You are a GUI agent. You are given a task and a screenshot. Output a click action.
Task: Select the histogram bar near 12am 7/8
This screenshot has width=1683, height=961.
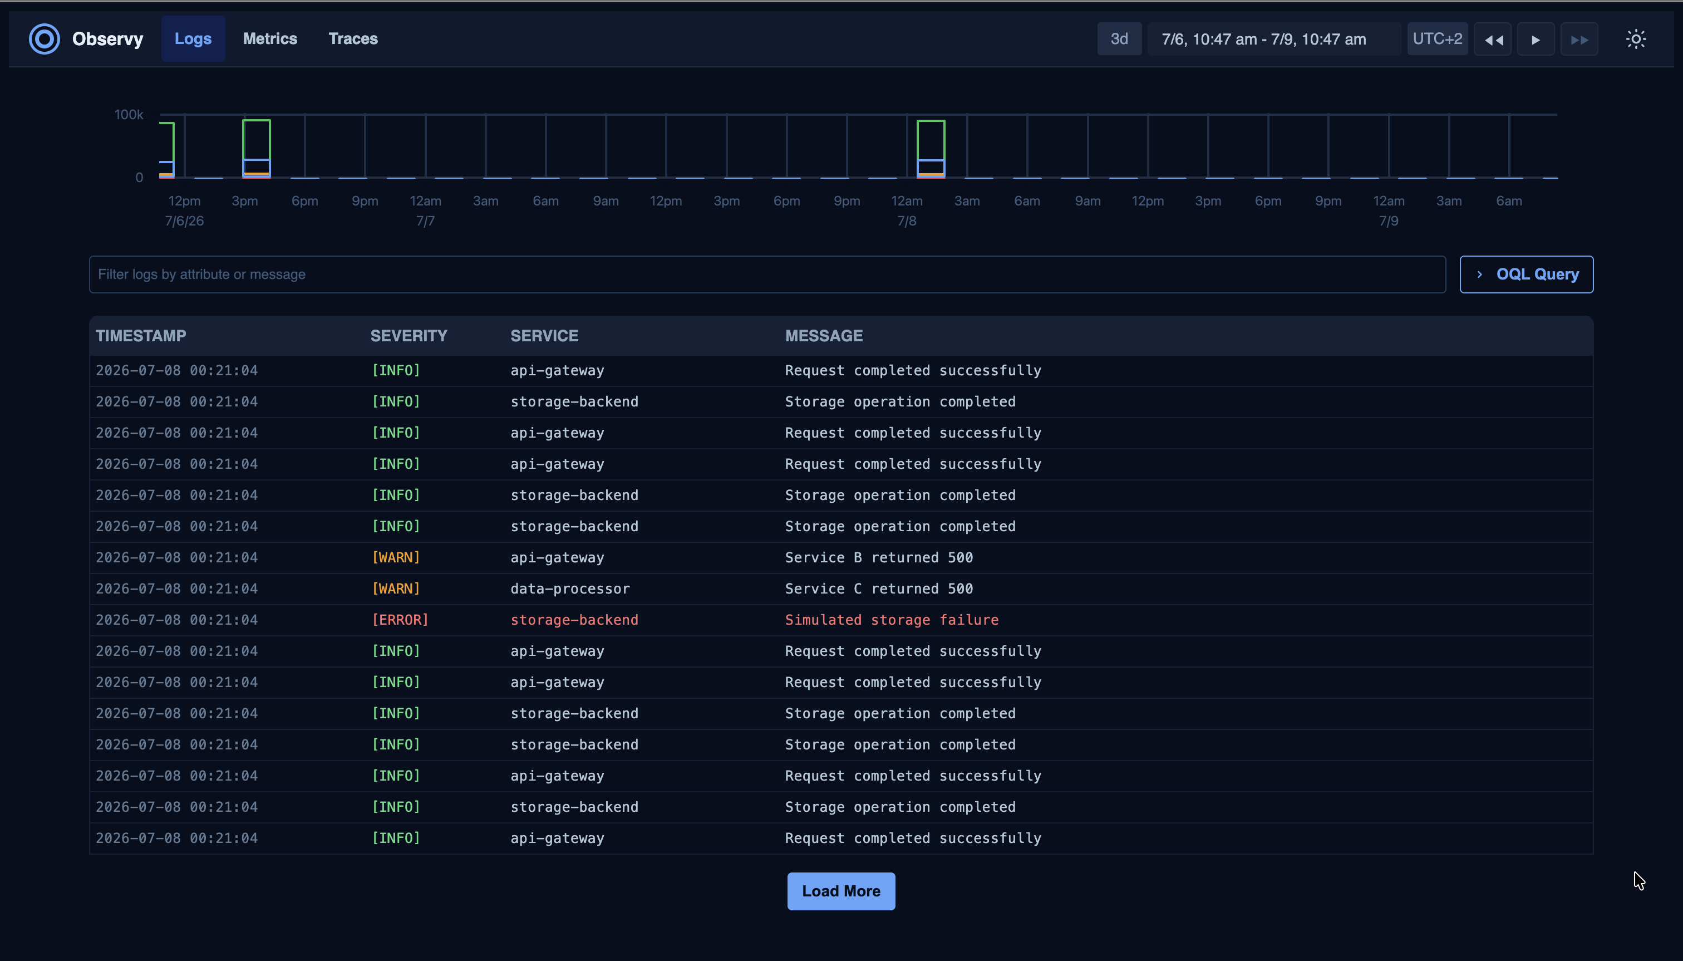click(930, 149)
